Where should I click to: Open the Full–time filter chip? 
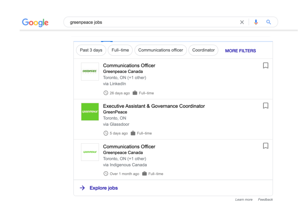pos(120,50)
